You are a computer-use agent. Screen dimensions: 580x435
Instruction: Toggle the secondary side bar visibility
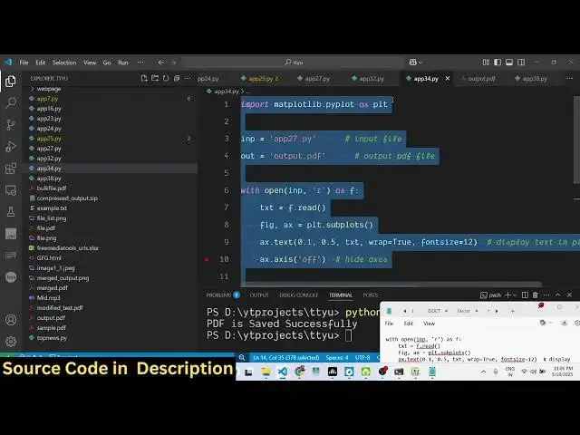521,63
